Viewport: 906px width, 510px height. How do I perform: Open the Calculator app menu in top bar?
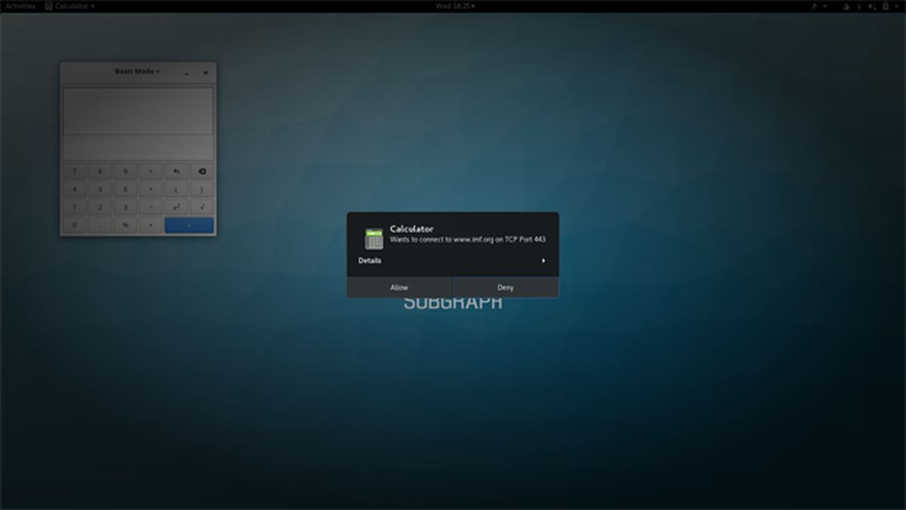click(x=69, y=6)
